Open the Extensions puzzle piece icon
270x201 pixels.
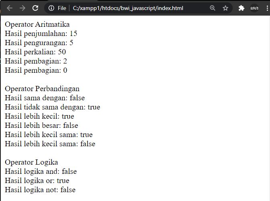pos(242,8)
